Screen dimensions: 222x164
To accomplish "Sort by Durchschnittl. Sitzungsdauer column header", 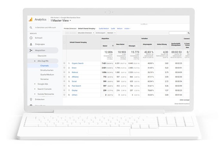I will (176, 44).
